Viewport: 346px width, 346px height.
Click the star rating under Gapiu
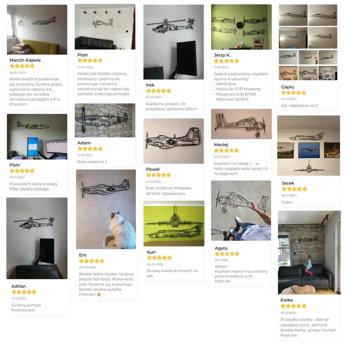click(294, 93)
